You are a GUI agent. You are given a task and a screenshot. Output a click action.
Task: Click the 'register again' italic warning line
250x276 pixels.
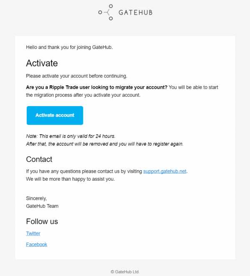tap(105, 144)
